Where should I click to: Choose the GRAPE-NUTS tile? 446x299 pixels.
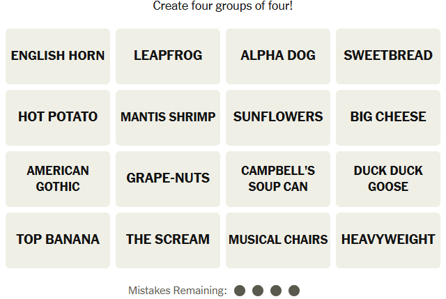pyautogui.click(x=168, y=179)
